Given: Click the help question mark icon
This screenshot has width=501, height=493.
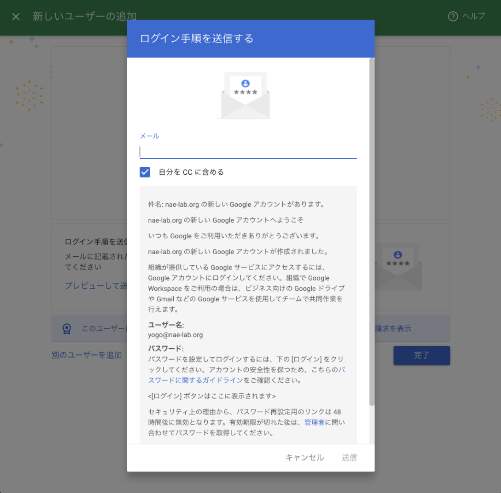Looking at the screenshot, I should pyautogui.click(x=453, y=16).
